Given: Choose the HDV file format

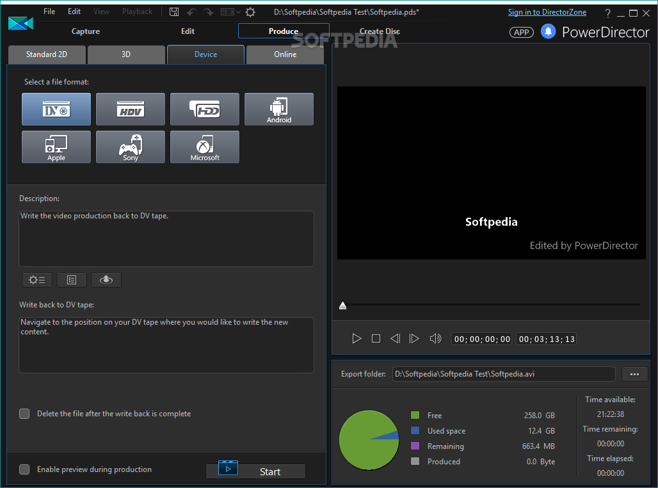Looking at the screenshot, I should point(131,109).
